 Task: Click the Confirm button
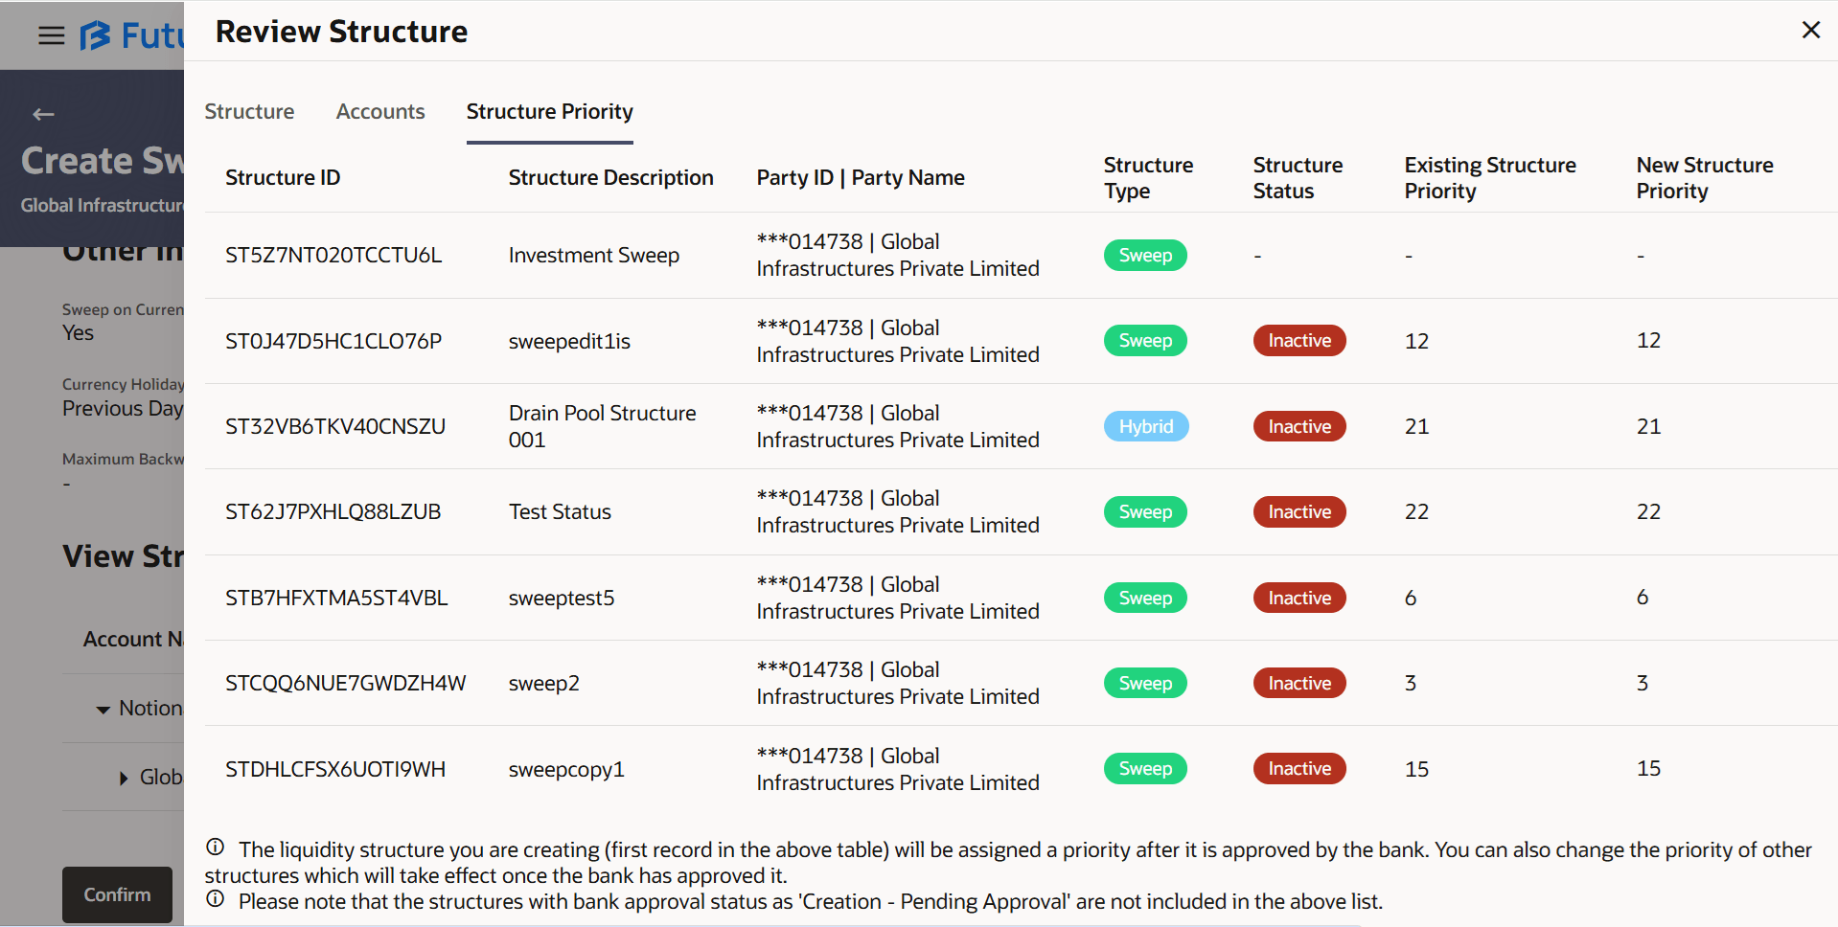pos(116,894)
